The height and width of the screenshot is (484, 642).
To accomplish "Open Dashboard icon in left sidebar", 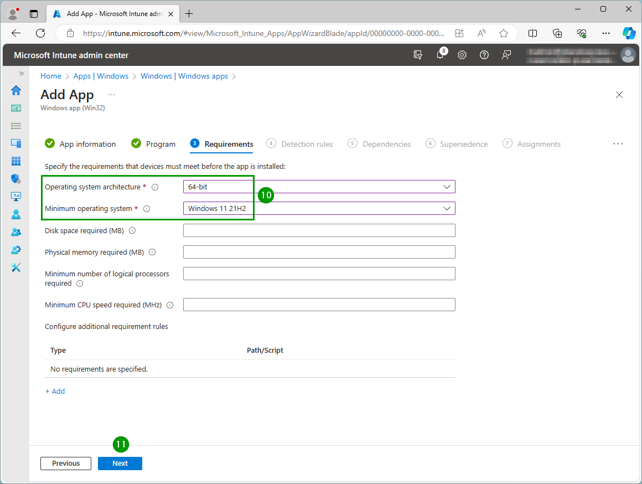I will (x=16, y=108).
